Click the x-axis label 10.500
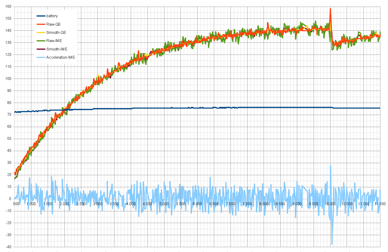The height and width of the screenshot is (252, 388). point(347,204)
